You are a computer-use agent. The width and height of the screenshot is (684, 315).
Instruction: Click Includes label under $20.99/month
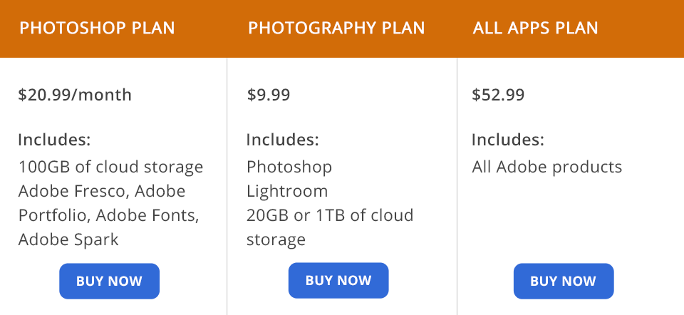coord(54,139)
